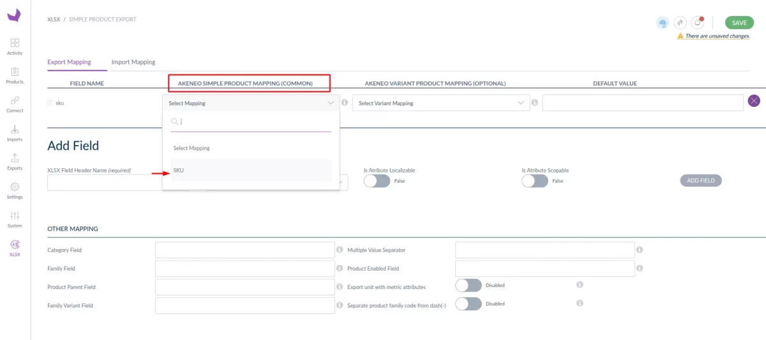766x340 pixels.
Task: Click the notification bell icon
Action: (698, 23)
